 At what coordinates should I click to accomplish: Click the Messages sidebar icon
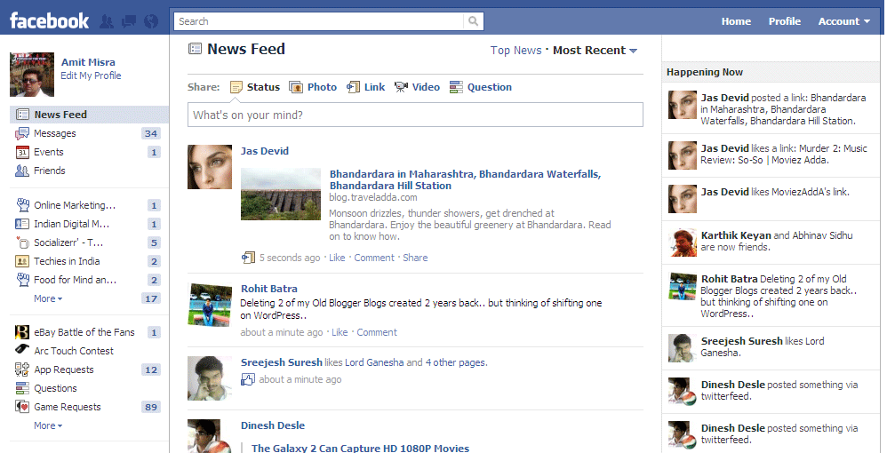point(22,133)
